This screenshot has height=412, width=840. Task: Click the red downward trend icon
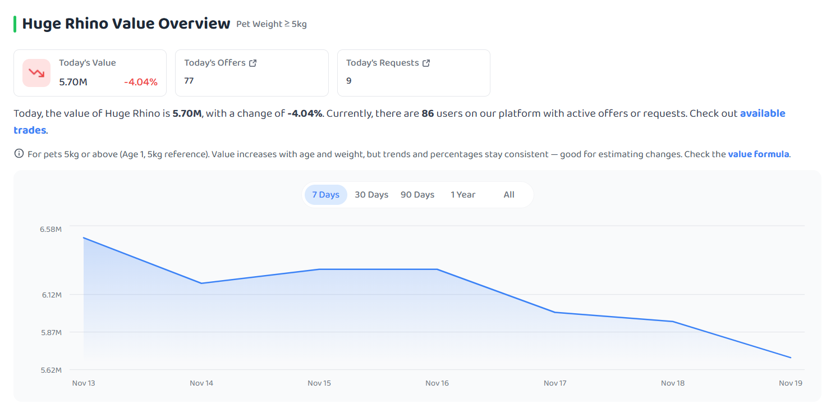36,73
